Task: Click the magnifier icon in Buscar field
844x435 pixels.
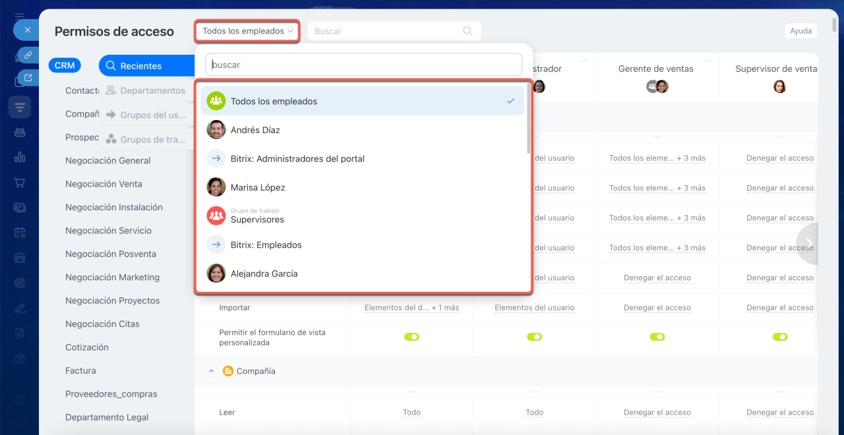Action: pyautogui.click(x=467, y=31)
